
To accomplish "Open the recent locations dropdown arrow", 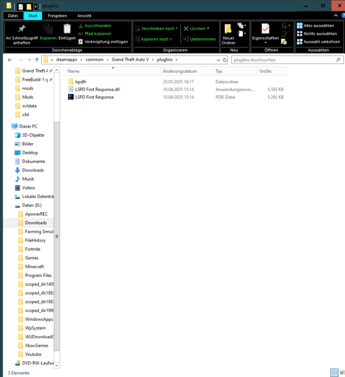I will [x=29, y=60].
